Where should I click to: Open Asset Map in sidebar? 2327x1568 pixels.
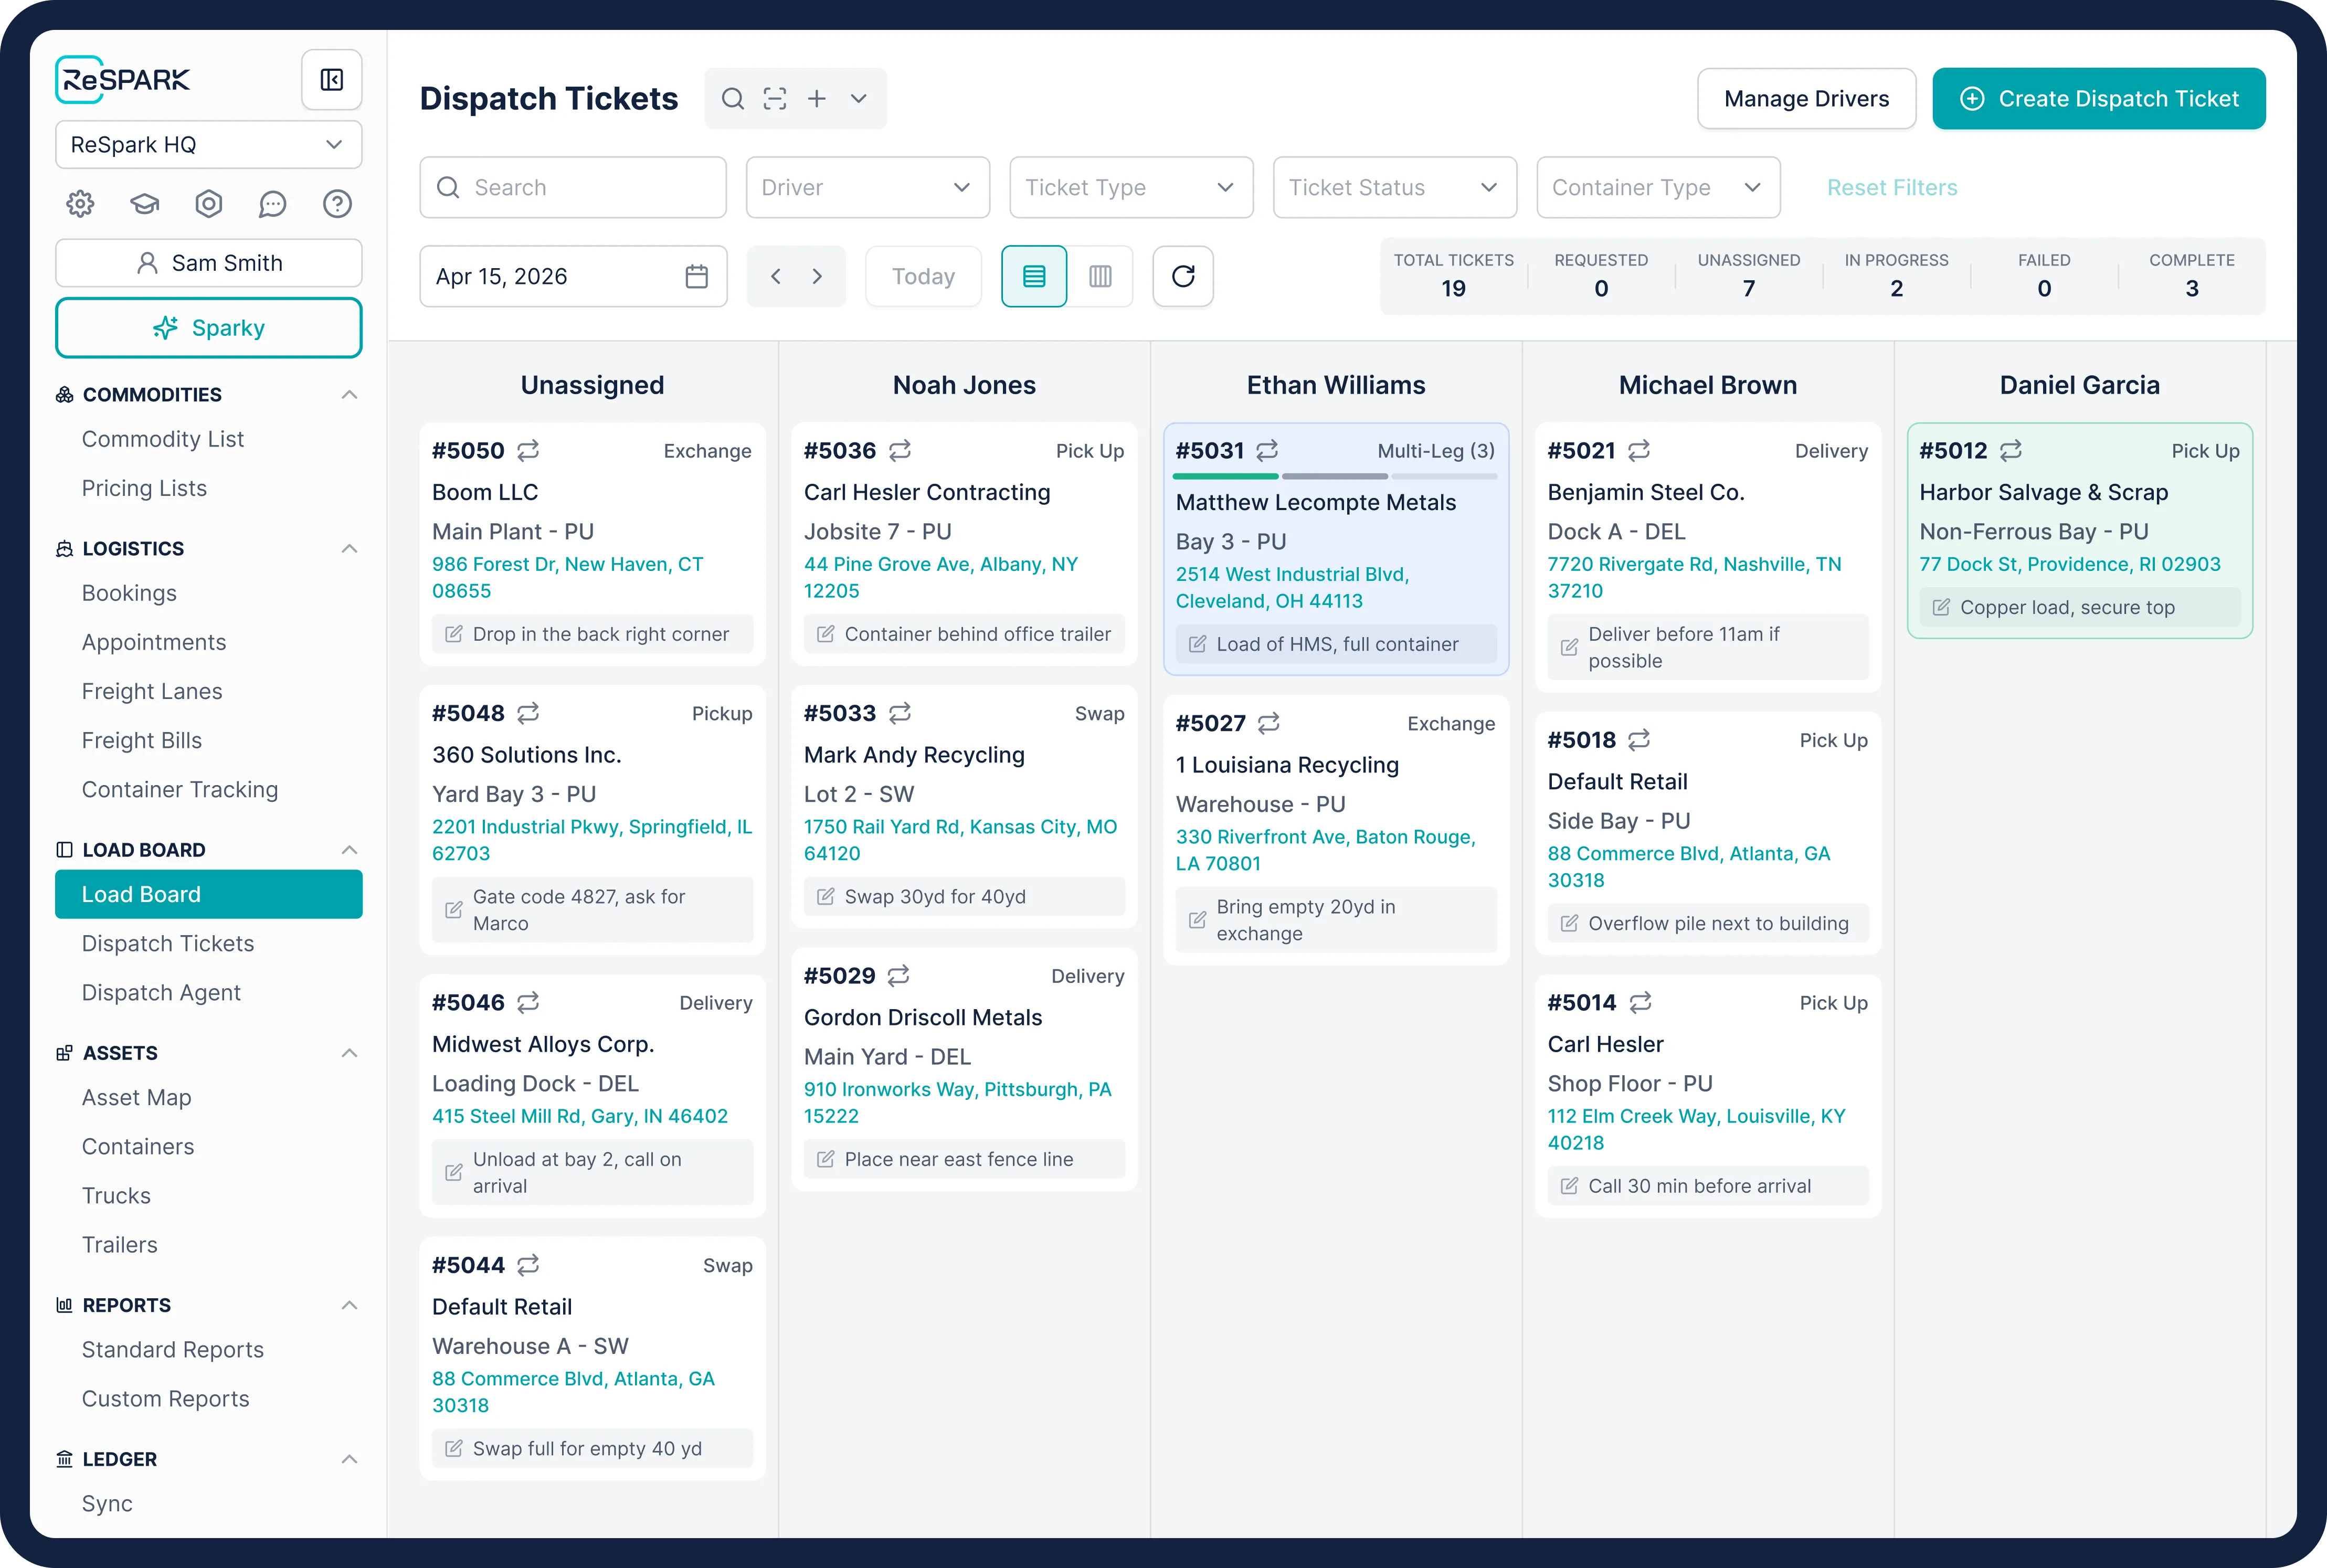tap(136, 1097)
